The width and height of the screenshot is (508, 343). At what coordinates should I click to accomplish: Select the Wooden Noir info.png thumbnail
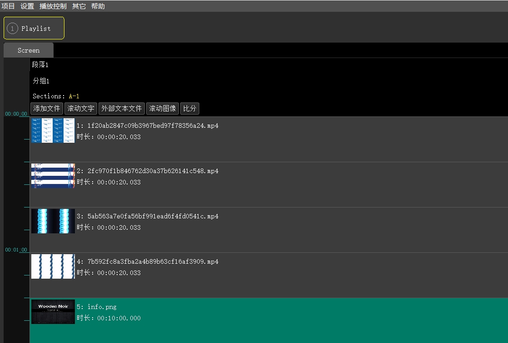(x=53, y=312)
